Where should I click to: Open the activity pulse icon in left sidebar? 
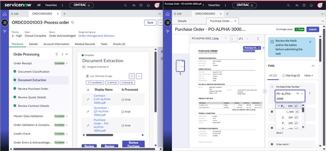pyautogui.click(x=4, y=31)
